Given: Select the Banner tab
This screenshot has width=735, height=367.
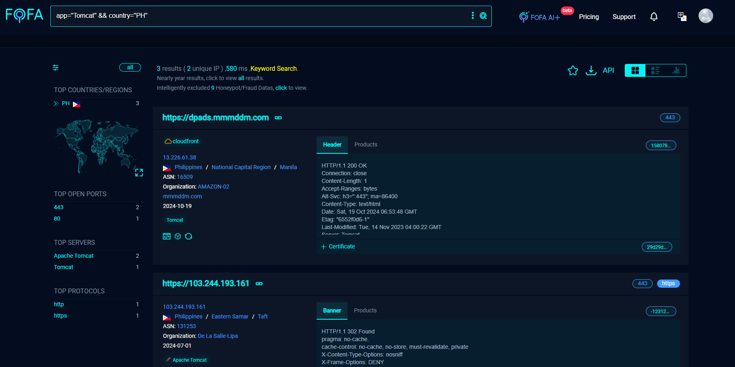Looking at the screenshot, I should click(x=332, y=311).
